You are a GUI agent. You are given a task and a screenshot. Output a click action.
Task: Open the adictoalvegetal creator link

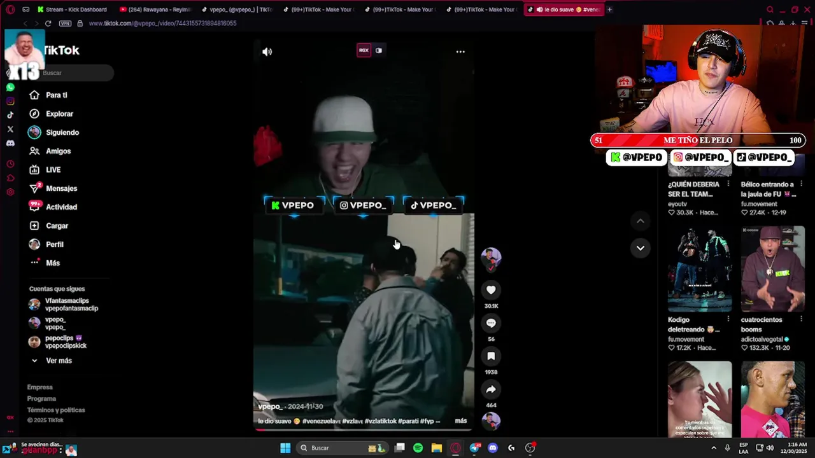pyautogui.click(x=765, y=340)
